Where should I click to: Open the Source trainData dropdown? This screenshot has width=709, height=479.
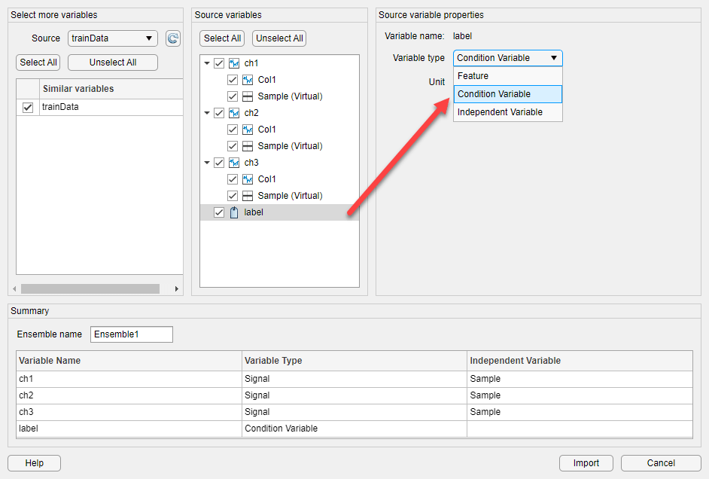(112, 38)
